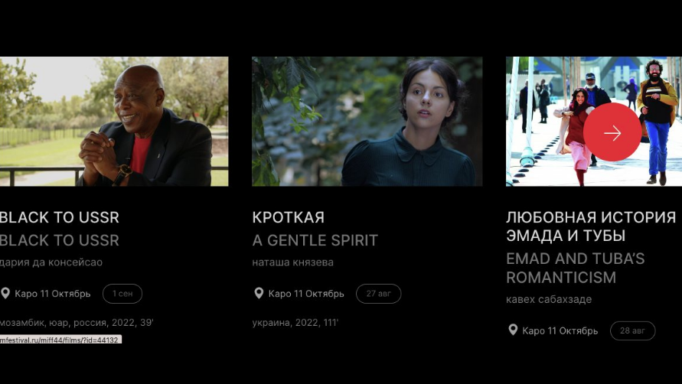Open the white BLACK TO USSR title
The image size is (682, 384).
pos(60,217)
